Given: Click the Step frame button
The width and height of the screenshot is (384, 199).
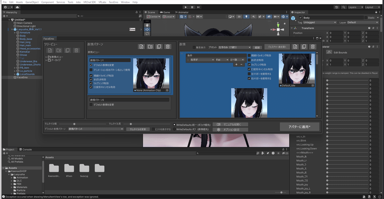Looking at the screenshot, I should pyautogui.click(x=198, y=7).
